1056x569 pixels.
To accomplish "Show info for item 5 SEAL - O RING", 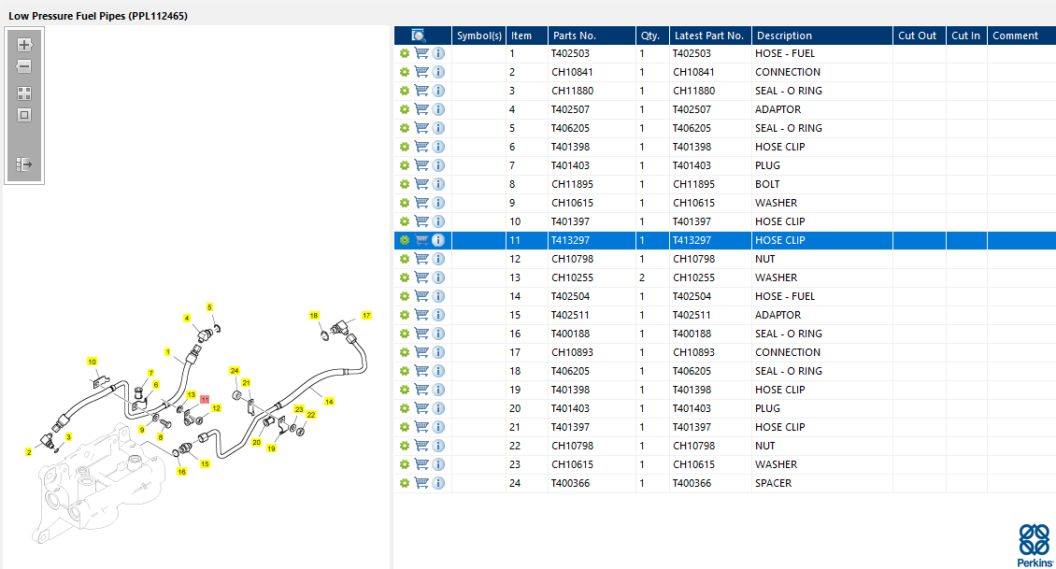I will pyautogui.click(x=438, y=128).
